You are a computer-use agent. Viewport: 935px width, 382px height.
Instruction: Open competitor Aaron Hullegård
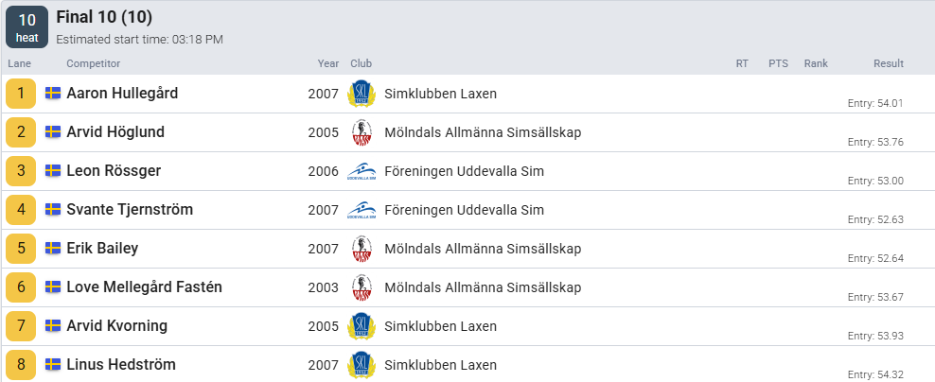[x=122, y=94]
